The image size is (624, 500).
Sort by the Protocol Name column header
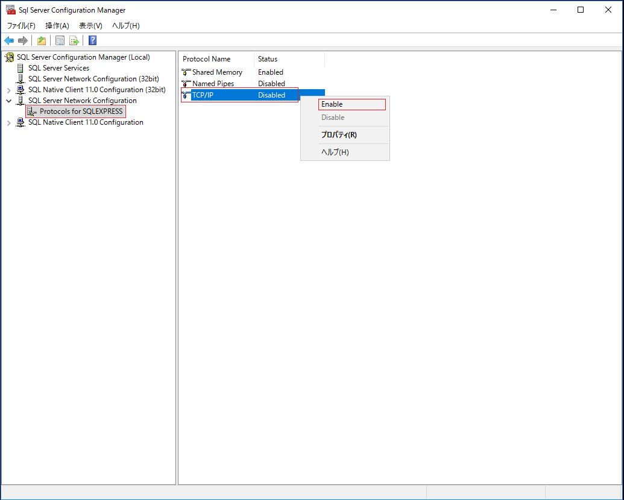point(216,59)
